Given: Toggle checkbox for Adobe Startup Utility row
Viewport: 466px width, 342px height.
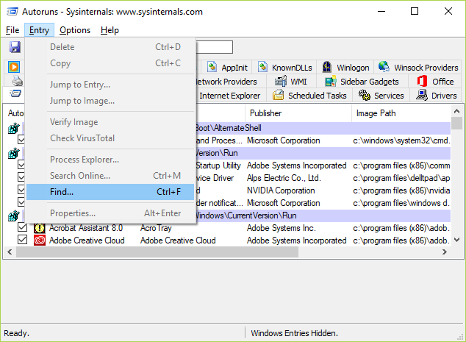Looking at the screenshot, I should coord(21,165).
